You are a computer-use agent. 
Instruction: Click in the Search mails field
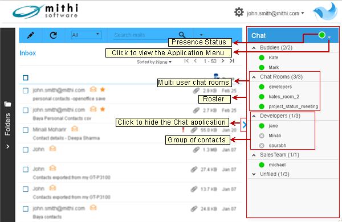coord(145,35)
